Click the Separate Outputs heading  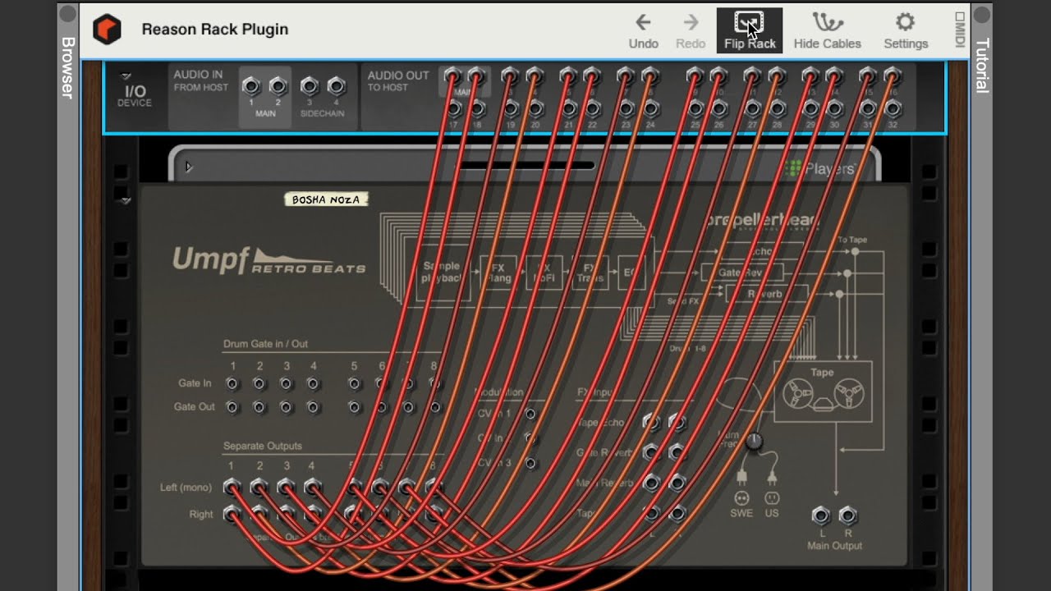[x=263, y=446]
